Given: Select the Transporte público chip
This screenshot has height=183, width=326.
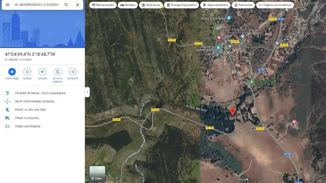Looking at the screenshot, I should [181, 5].
